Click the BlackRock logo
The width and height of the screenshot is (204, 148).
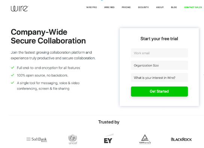pyautogui.click(x=181, y=139)
